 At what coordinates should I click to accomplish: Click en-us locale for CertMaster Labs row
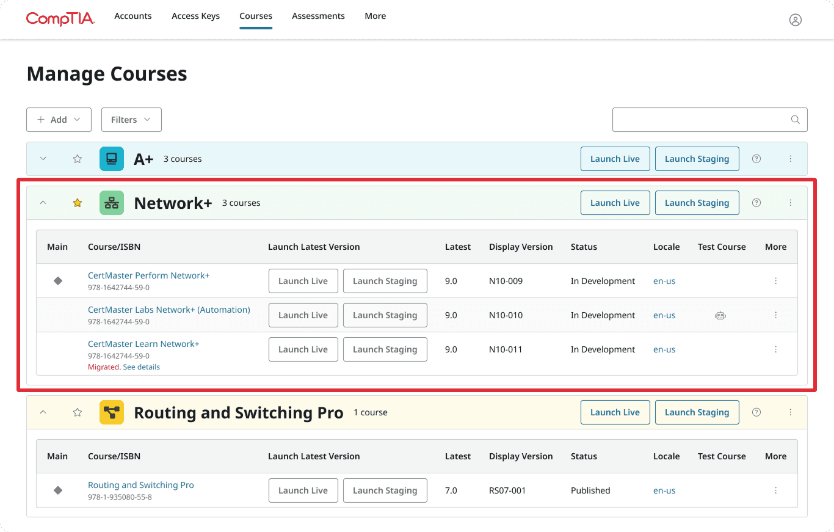tap(664, 315)
